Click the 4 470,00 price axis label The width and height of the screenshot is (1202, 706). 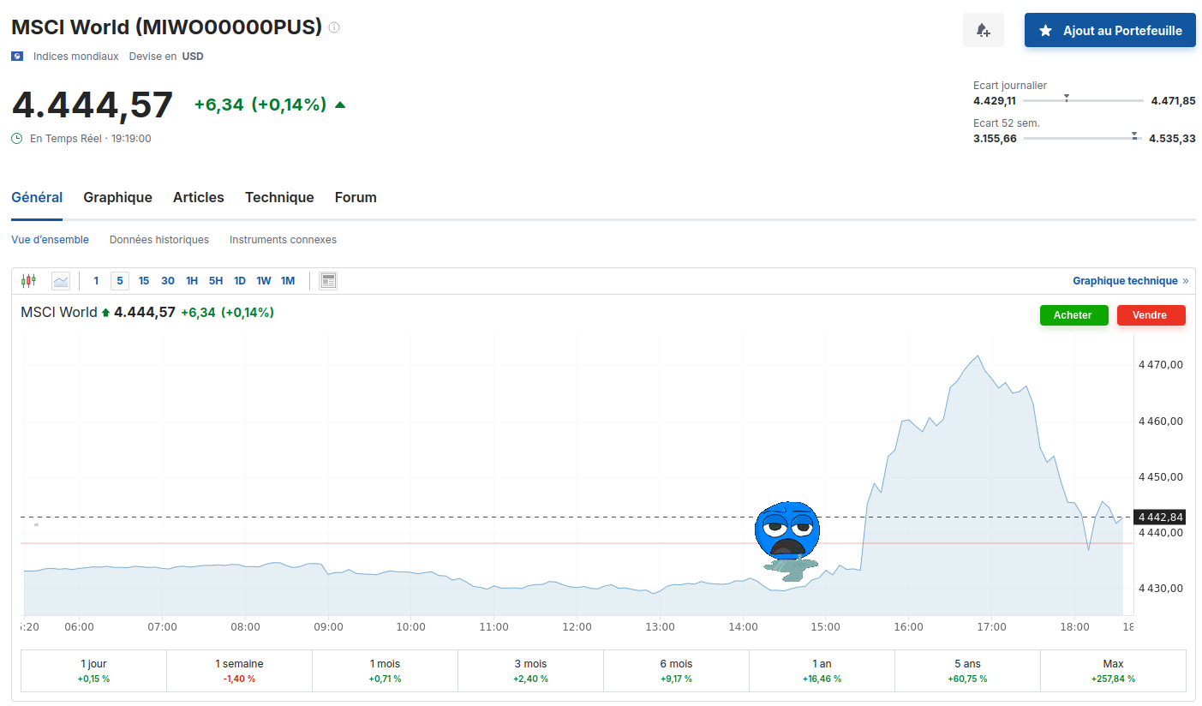click(x=1161, y=365)
